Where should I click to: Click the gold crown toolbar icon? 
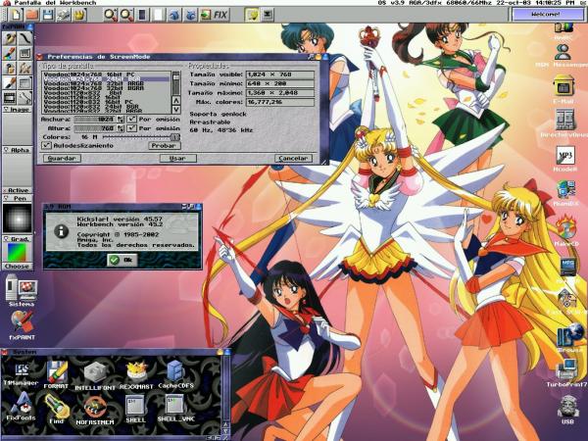(79, 15)
